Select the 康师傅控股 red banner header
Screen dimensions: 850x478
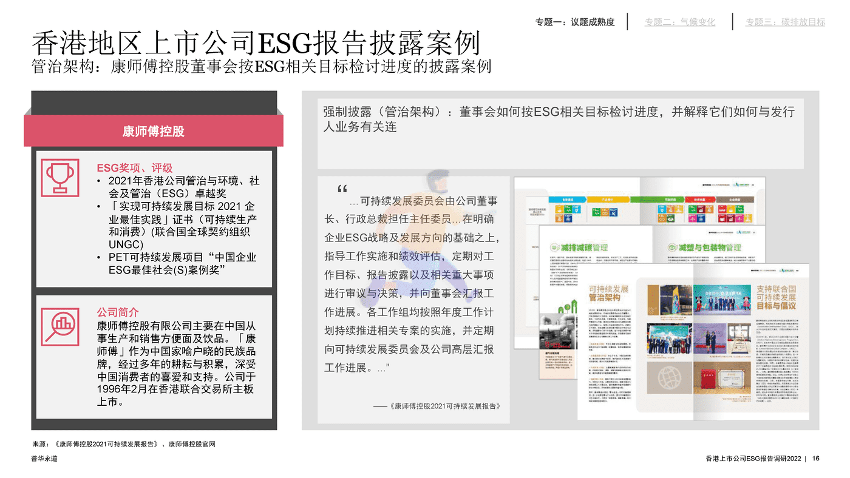tap(154, 131)
